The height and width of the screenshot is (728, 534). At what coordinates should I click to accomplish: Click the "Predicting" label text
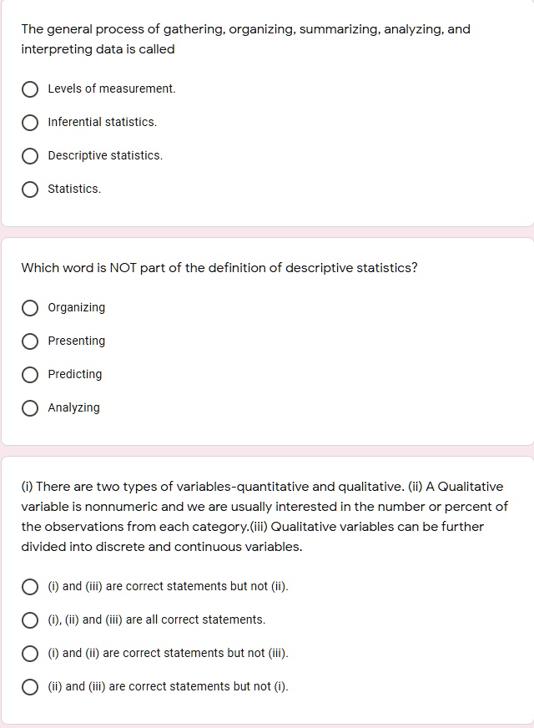(74, 374)
